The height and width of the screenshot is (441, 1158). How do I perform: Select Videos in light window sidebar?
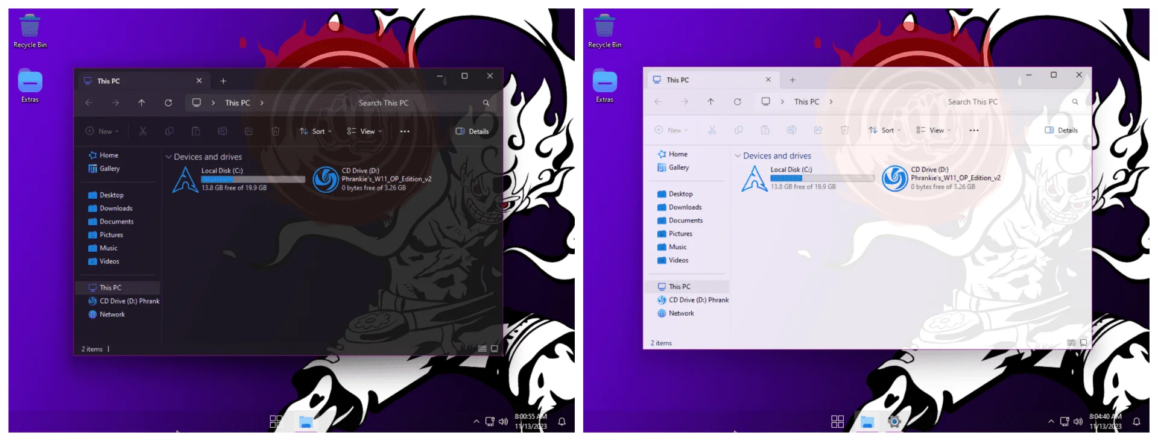click(x=673, y=260)
